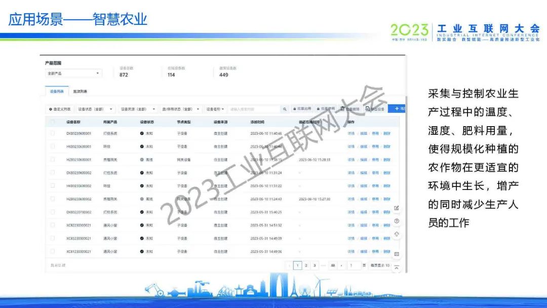Open the help question mark icon

click(x=397, y=221)
